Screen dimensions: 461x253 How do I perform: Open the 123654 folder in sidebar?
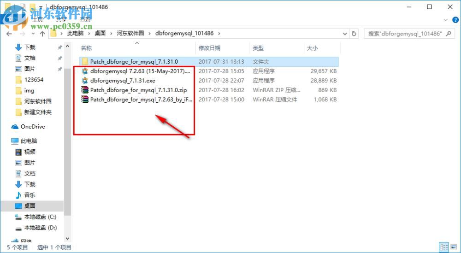[34, 80]
